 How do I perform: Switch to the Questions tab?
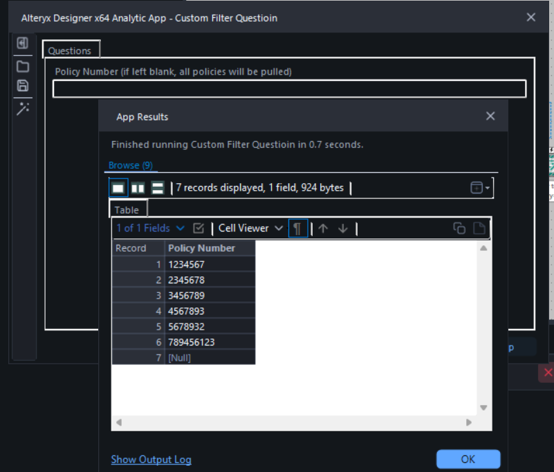71,50
